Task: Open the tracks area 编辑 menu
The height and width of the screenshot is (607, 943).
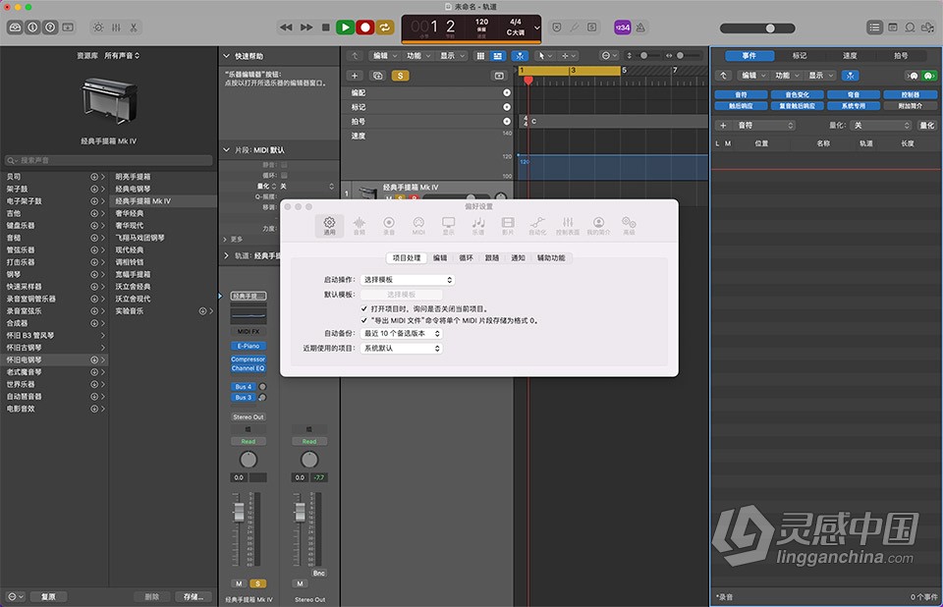Action: coord(385,55)
